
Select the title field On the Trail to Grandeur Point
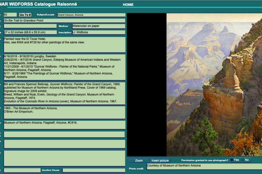point(64,21)
